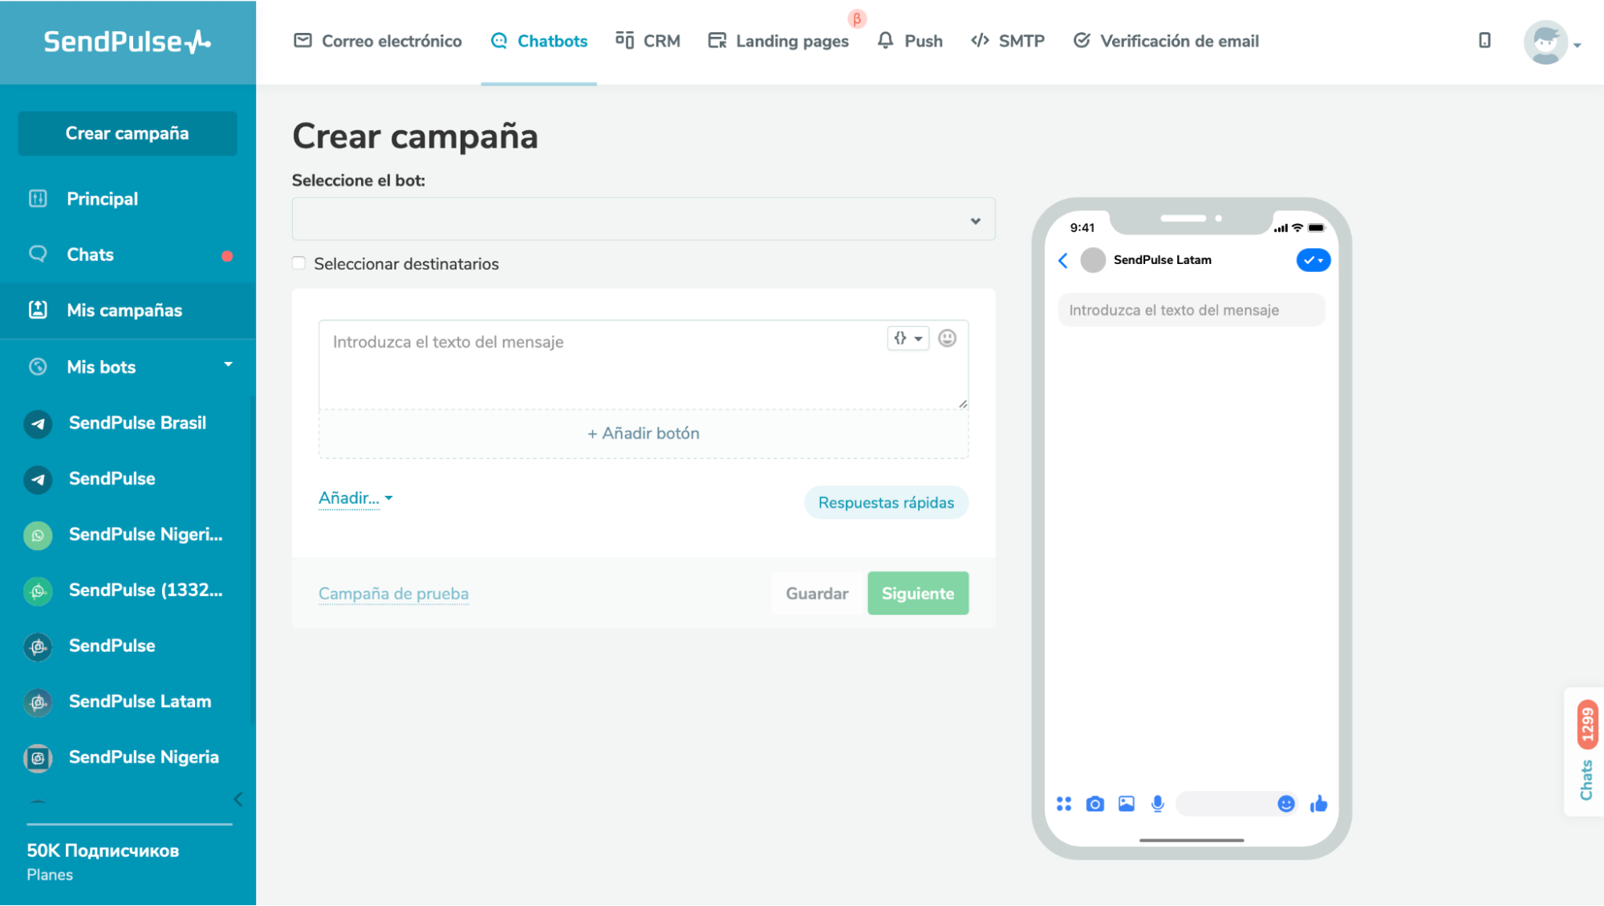The image size is (1604, 906).
Task: Click the Verificación de email check icon
Action: coord(1082,41)
